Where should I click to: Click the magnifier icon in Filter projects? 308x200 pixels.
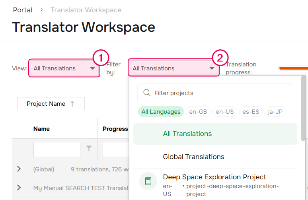point(147,93)
